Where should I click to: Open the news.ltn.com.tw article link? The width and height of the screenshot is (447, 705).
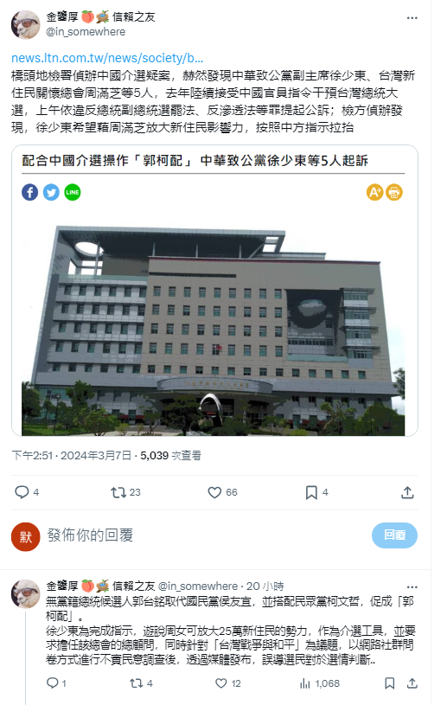pos(107,58)
